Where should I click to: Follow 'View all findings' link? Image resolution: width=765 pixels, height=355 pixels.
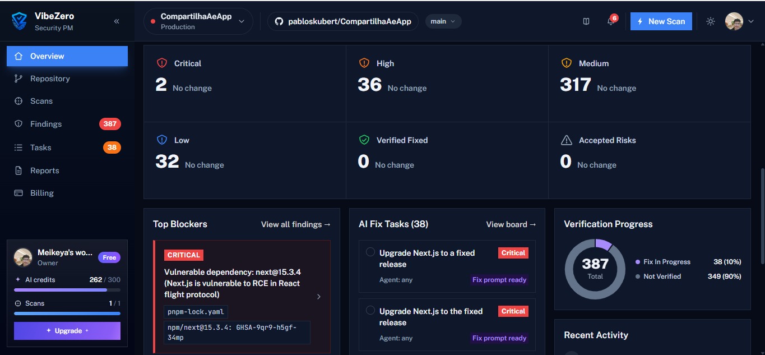(x=296, y=224)
